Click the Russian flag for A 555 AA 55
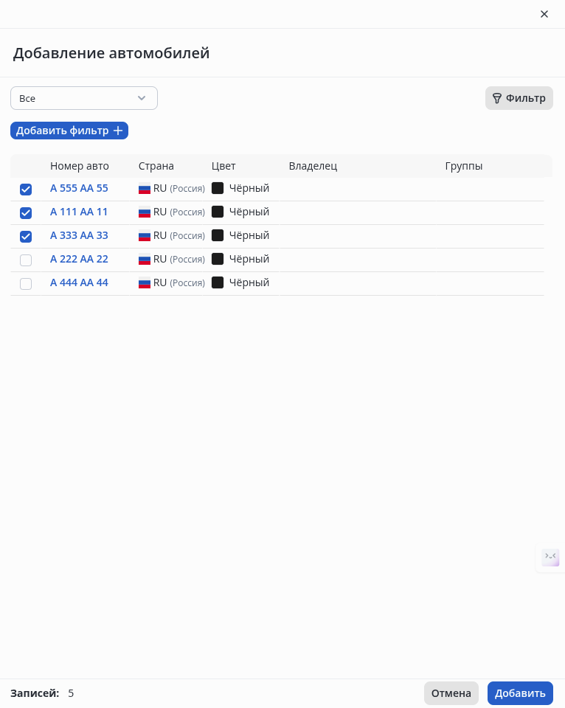The height and width of the screenshot is (708, 565). point(145,188)
